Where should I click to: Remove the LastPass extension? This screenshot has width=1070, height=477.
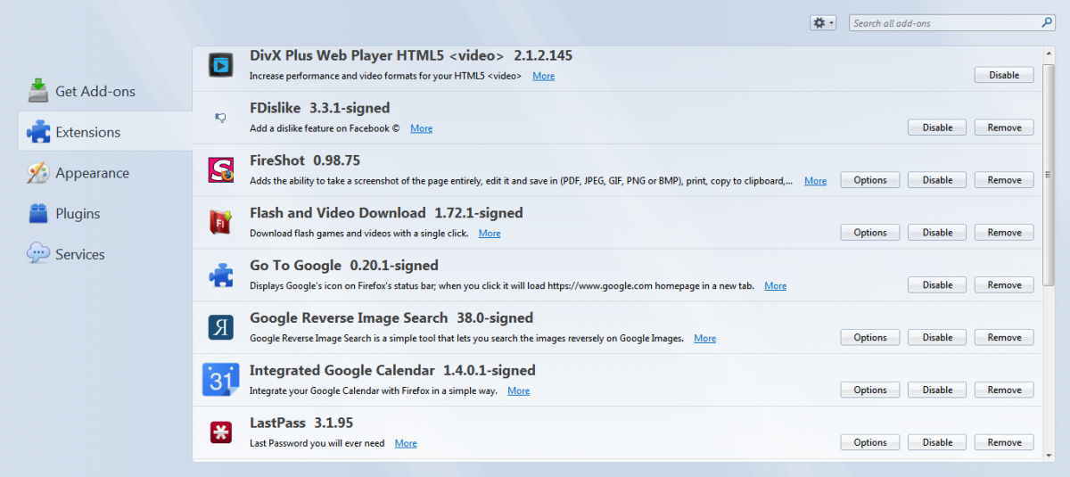coord(1004,442)
